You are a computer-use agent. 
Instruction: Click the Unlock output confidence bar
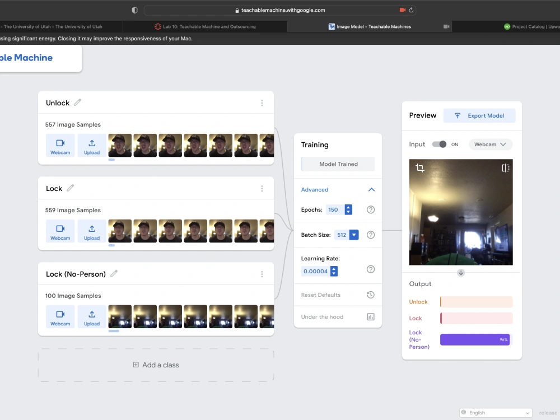pyautogui.click(x=477, y=302)
